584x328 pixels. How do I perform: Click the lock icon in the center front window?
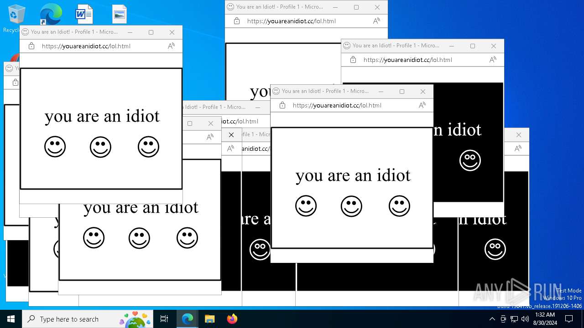pyautogui.click(x=282, y=105)
